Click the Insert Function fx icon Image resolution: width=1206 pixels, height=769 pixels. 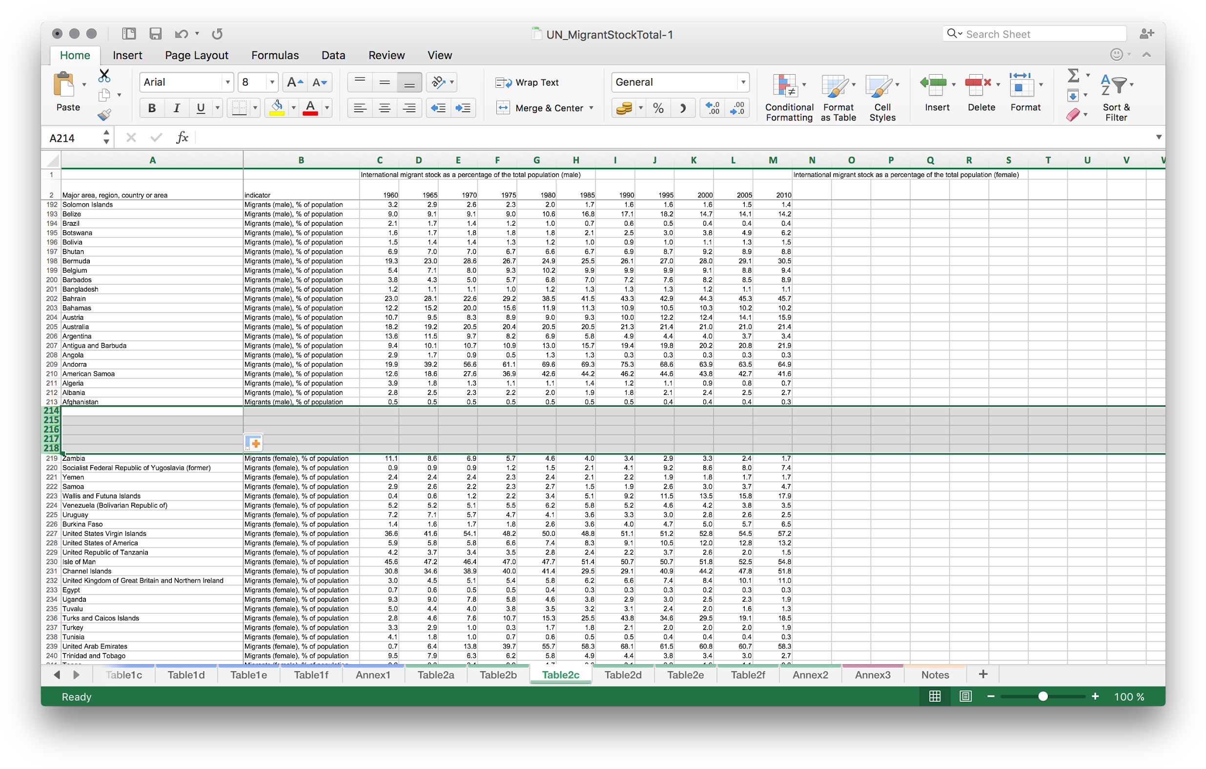tap(183, 138)
